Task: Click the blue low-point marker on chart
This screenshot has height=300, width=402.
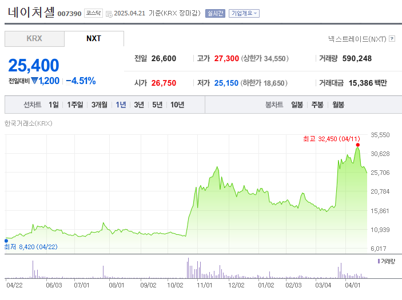Action: 6,241
